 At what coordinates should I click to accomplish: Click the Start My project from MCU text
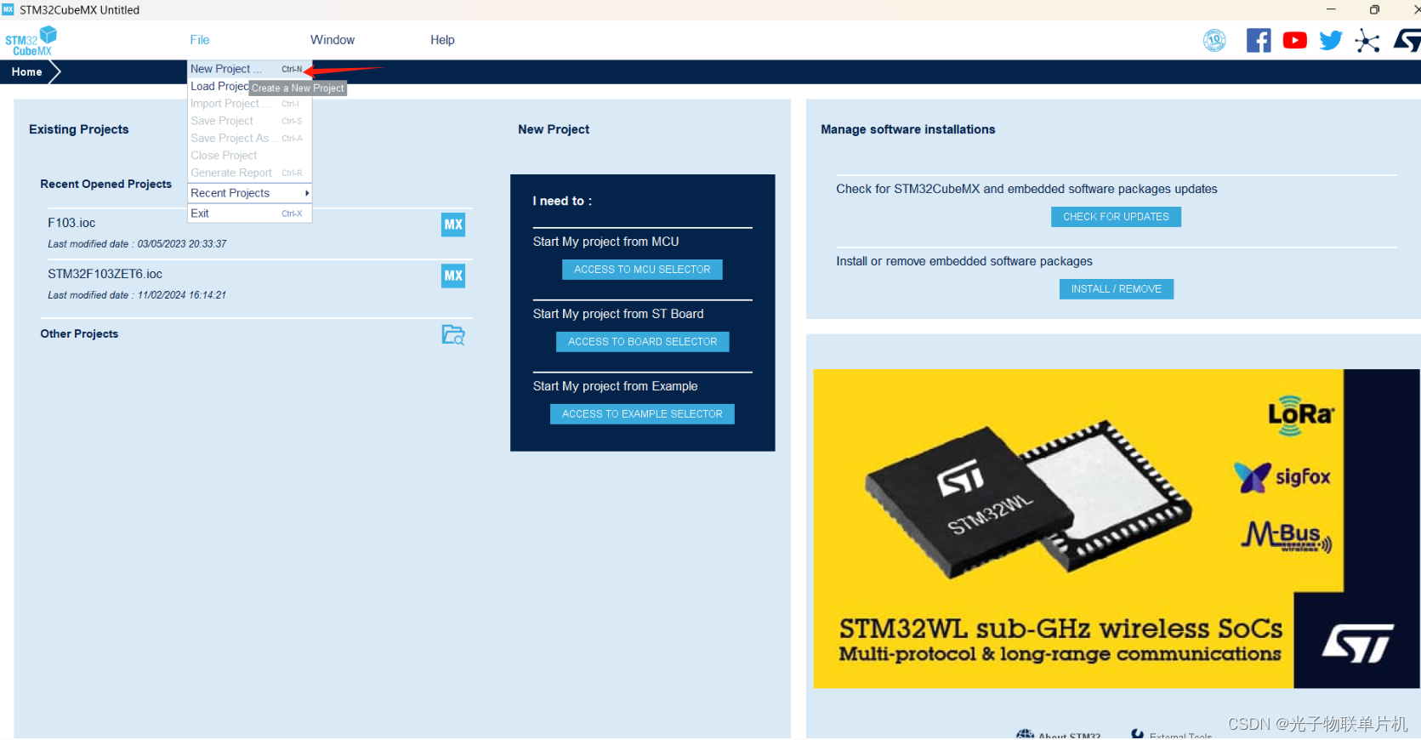(605, 242)
